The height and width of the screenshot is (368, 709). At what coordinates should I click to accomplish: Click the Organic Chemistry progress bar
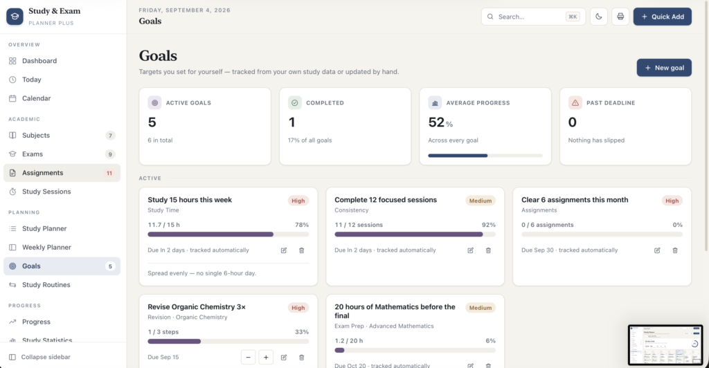tap(228, 341)
